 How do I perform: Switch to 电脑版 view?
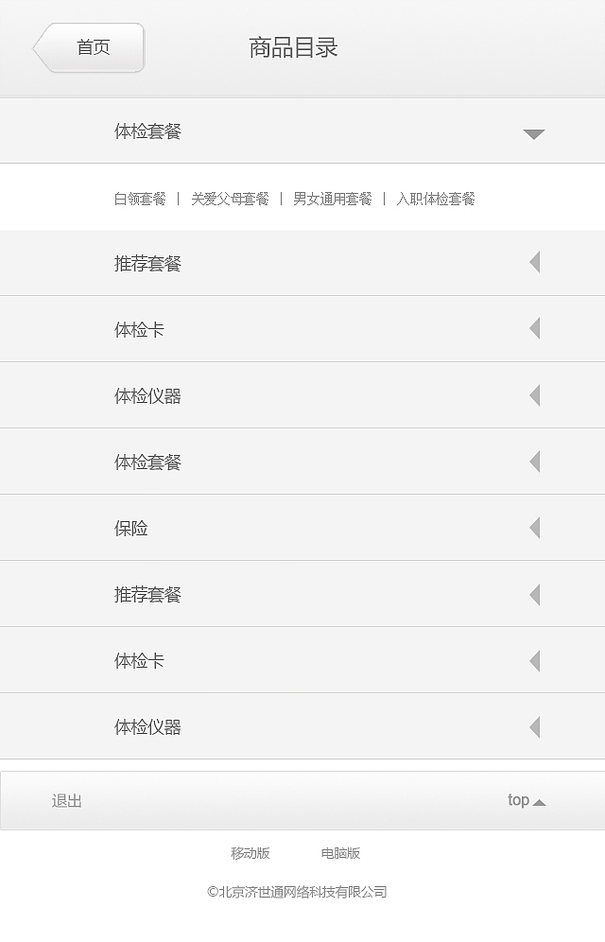pyautogui.click(x=340, y=852)
